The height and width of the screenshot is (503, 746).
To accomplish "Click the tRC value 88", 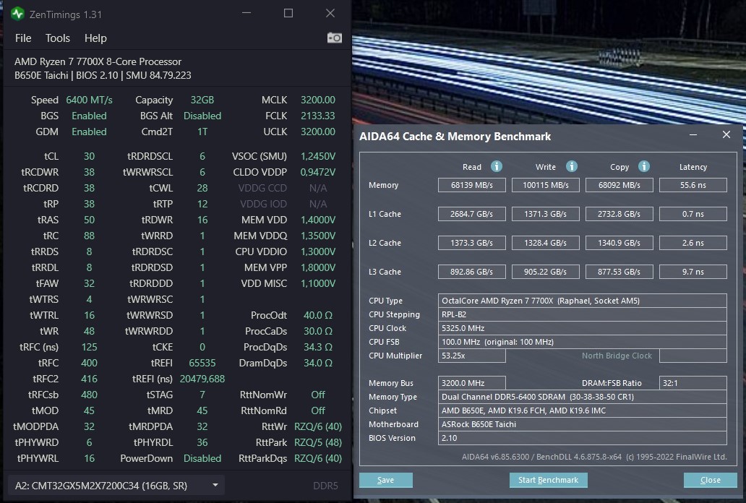I will tap(89, 236).
